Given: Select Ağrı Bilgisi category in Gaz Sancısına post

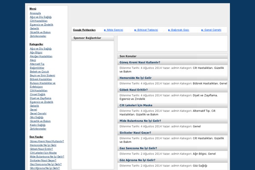Looking at the screenshot, I should coord(200,154).
